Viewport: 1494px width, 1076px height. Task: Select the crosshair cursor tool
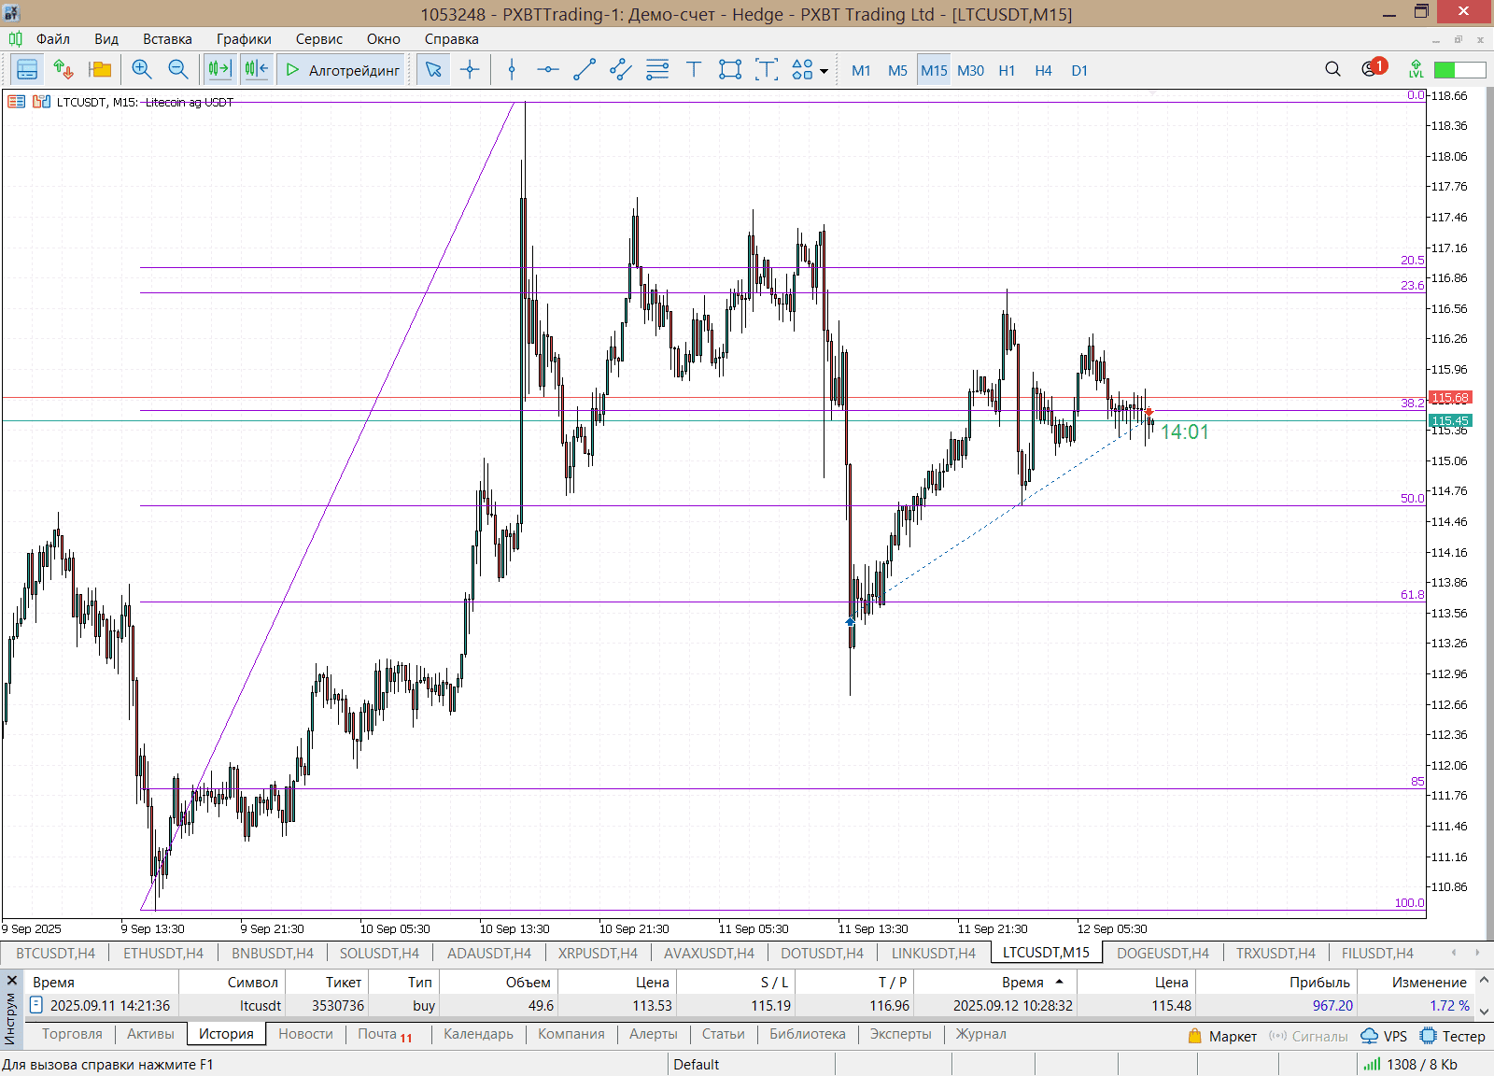tap(470, 70)
